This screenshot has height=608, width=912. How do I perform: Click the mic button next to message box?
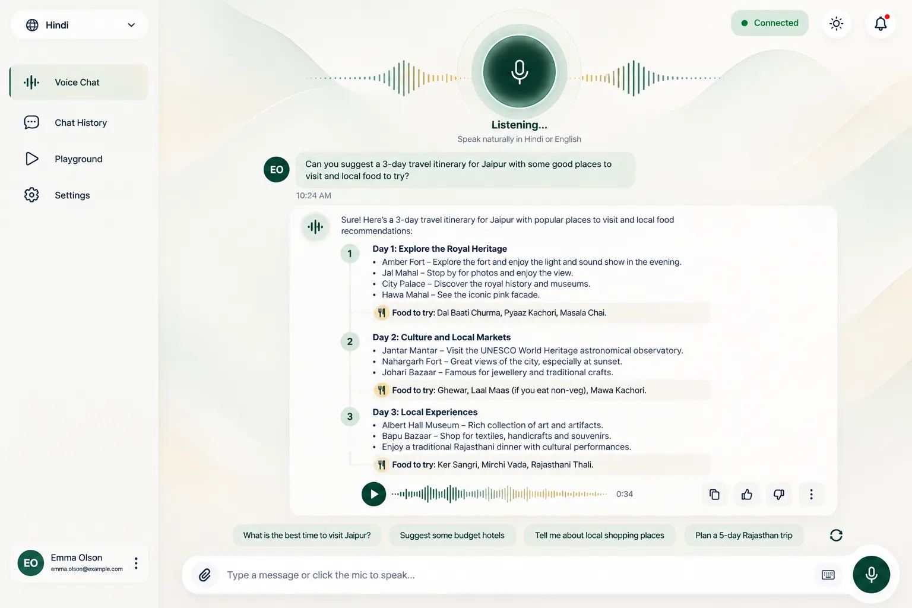(871, 575)
